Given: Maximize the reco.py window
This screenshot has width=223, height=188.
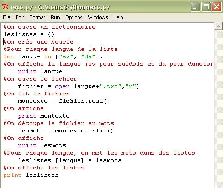Looking at the screenshot, I should tap(206, 7).
